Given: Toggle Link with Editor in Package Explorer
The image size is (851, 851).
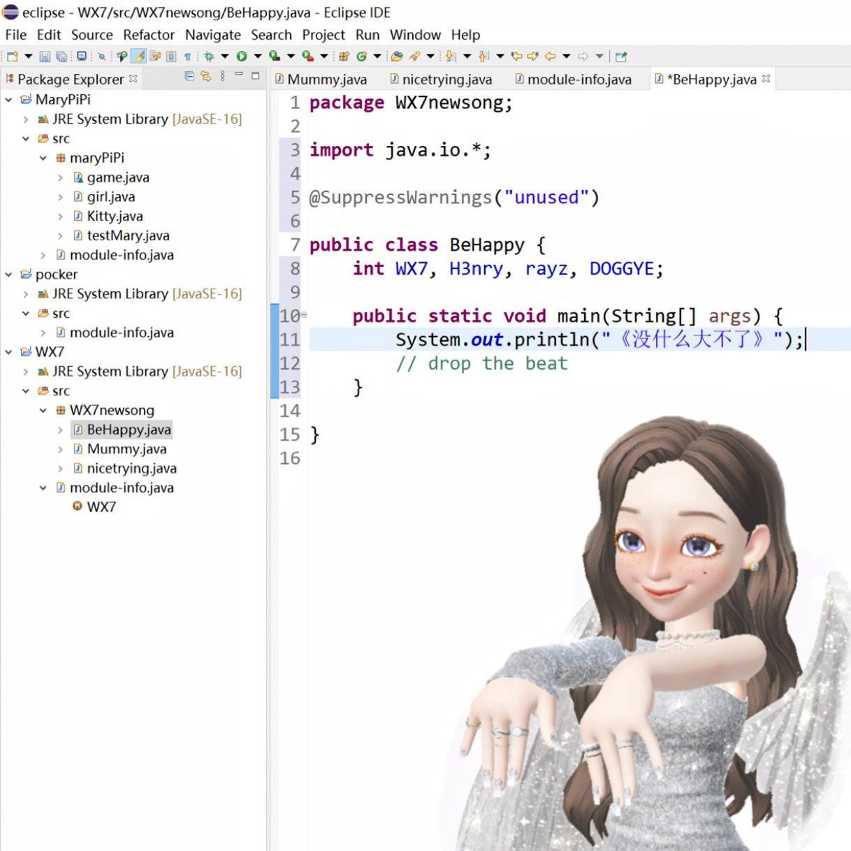Looking at the screenshot, I should [x=205, y=76].
